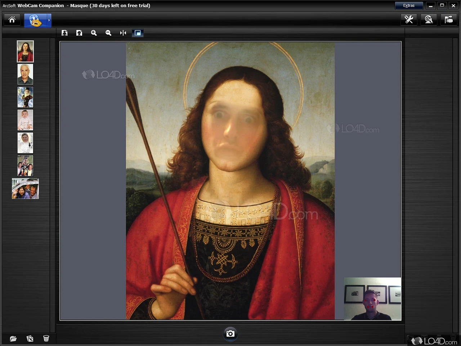Click the template list vertical scrollbar
The height and width of the screenshot is (346, 461).
click(53, 185)
